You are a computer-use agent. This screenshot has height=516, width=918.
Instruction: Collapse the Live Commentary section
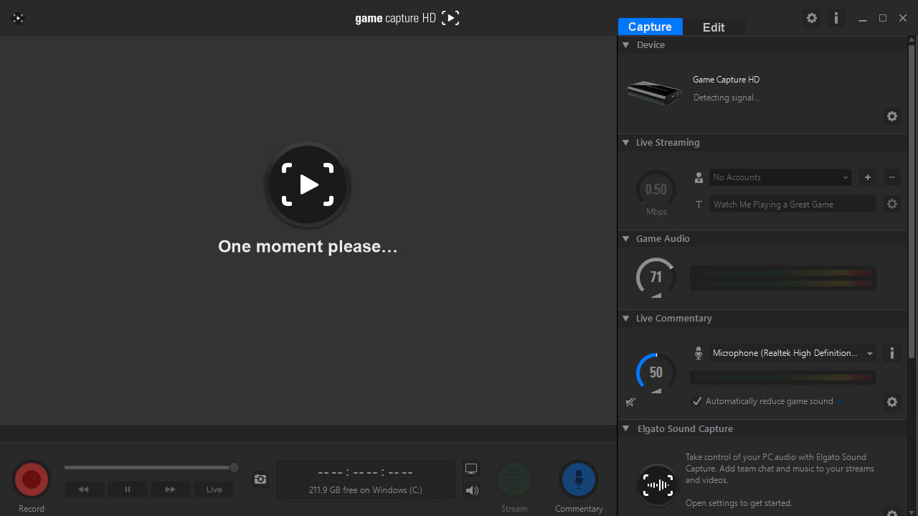tap(625, 319)
